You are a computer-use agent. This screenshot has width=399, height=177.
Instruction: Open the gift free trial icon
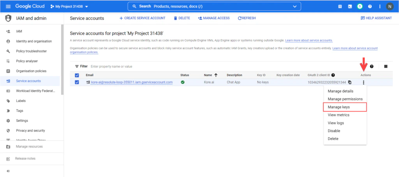tap(340, 7)
